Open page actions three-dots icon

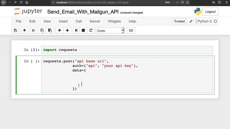pyautogui.click(x=177, y=3)
